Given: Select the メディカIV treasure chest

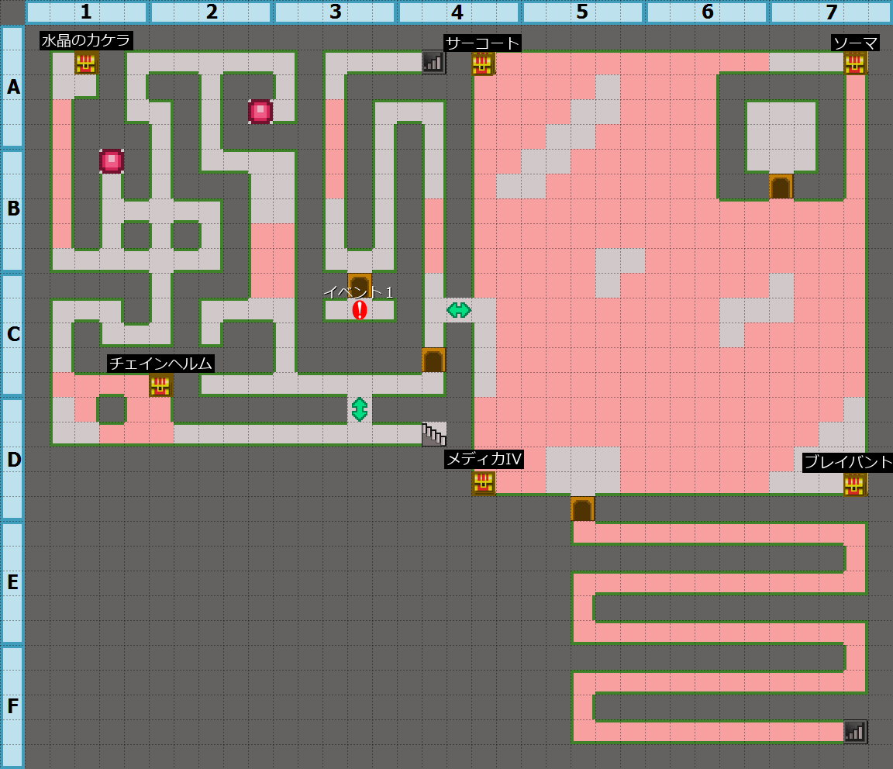Looking at the screenshot, I should point(483,482).
